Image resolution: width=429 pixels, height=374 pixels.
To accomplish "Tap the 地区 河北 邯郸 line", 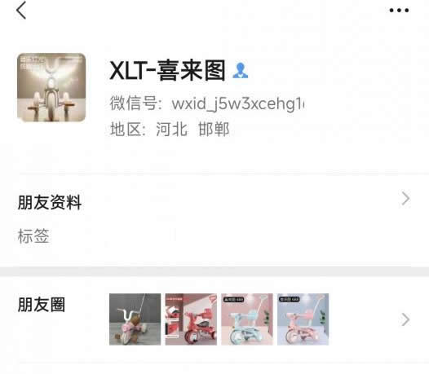I will pyautogui.click(x=170, y=130).
